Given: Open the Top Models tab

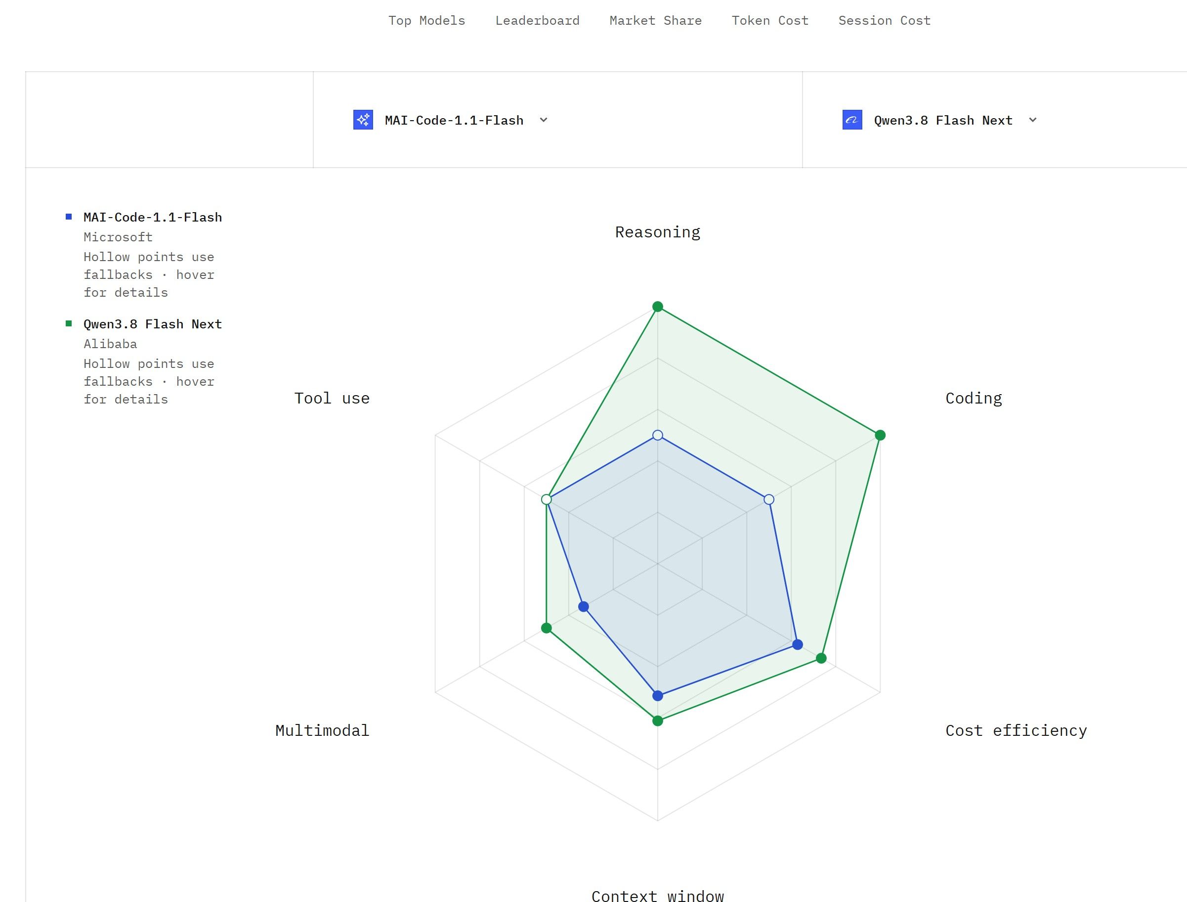Looking at the screenshot, I should tap(426, 20).
